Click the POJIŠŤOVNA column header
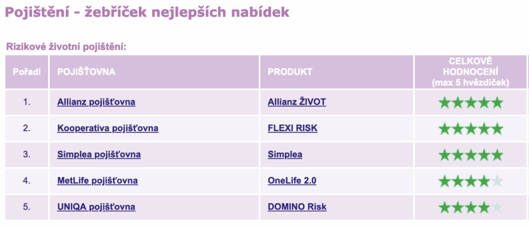Image resolution: width=529 pixels, height=227 pixels. pos(86,72)
